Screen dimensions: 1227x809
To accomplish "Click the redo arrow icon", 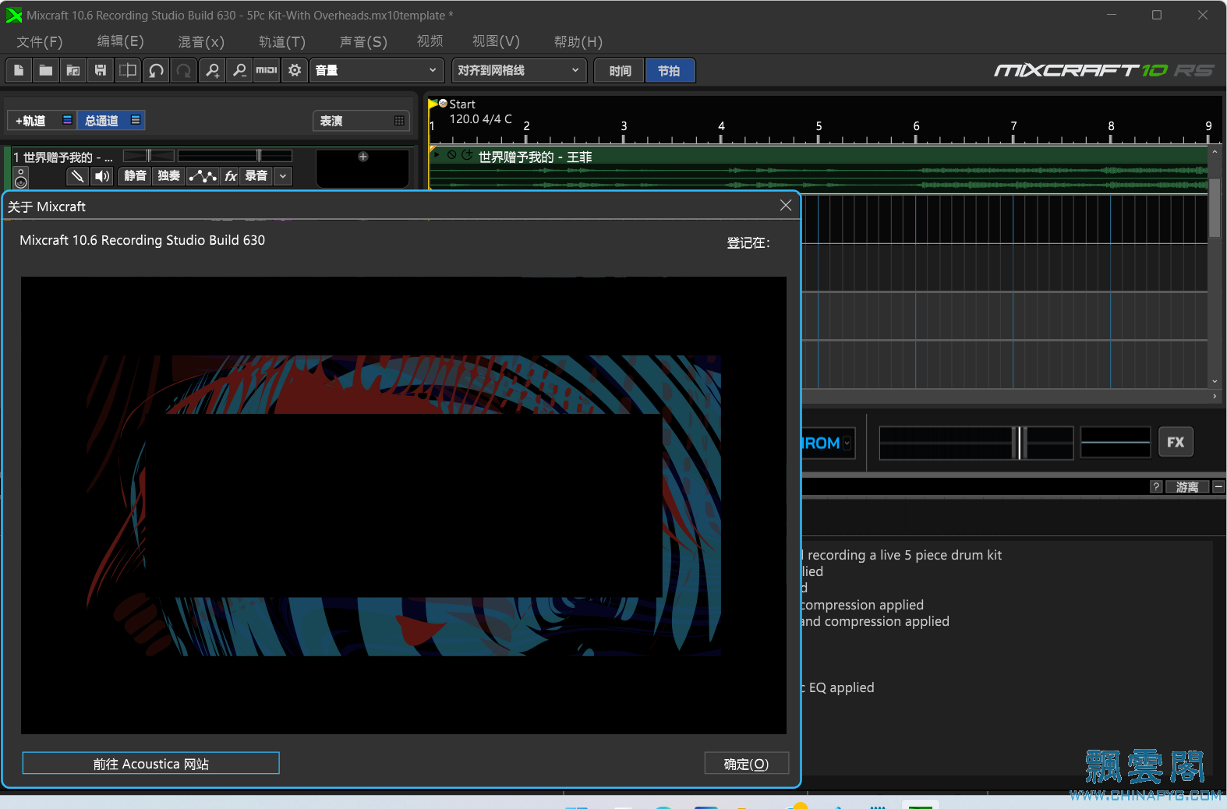I will 183,70.
